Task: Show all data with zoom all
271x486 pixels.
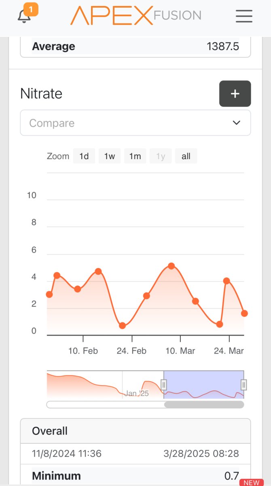Action: tap(186, 156)
